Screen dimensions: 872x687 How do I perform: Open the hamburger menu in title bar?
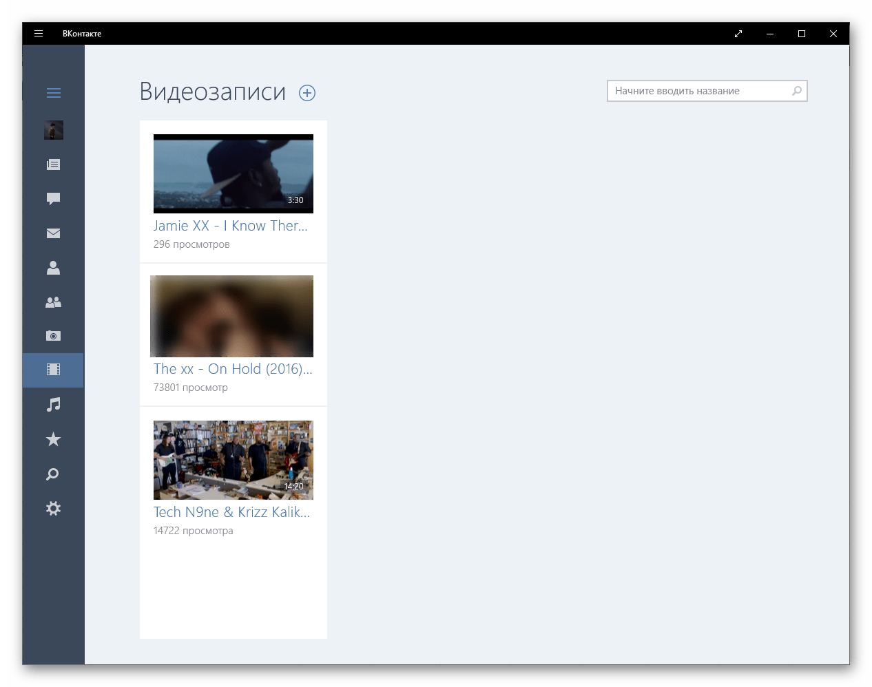(x=39, y=33)
